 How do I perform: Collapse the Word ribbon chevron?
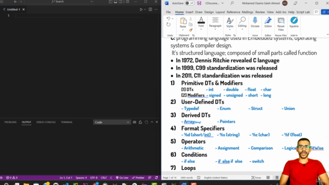click(327, 34)
